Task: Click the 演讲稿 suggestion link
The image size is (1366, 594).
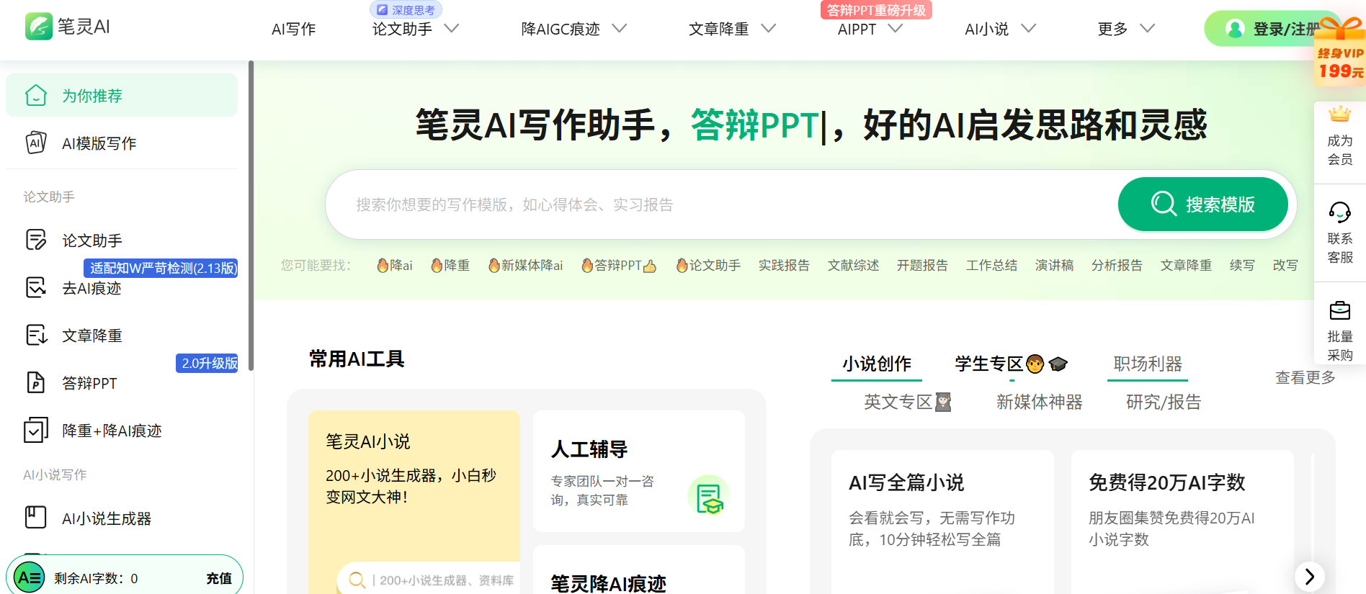Action: point(1054,266)
